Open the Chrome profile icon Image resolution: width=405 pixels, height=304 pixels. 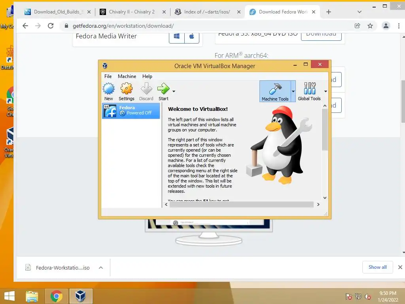386,26
